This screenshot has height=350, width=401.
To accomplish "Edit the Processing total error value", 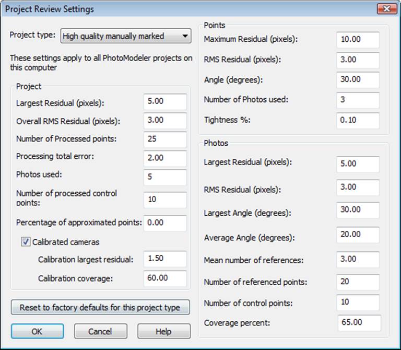I will (165, 158).
